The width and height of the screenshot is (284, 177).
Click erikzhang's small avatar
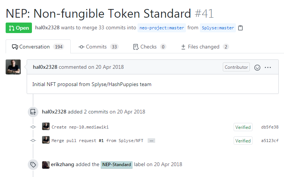46,165
